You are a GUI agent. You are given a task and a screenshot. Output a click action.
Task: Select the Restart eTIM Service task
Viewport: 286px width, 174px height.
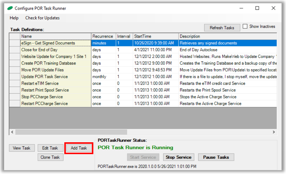coord(40,83)
